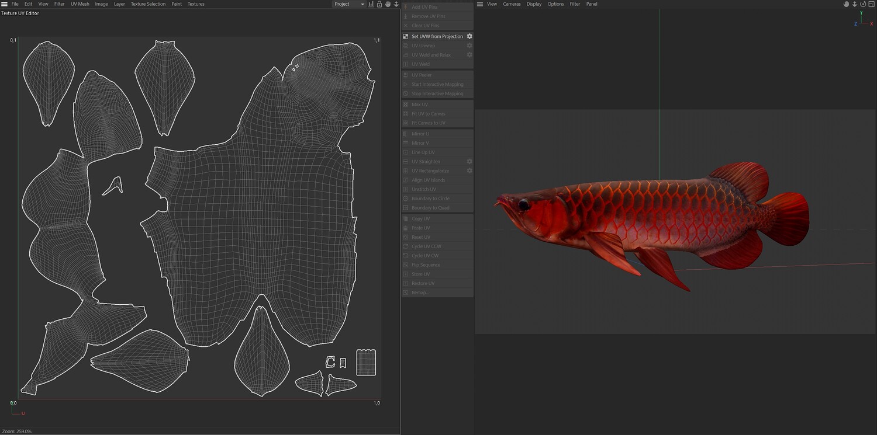Open the Textures menu
Image resolution: width=877 pixels, height=435 pixels.
pos(196,4)
